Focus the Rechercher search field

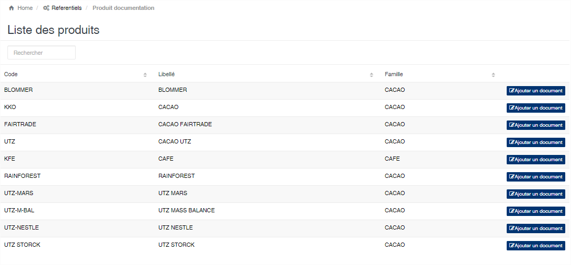pyautogui.click(x=41, y=53)
